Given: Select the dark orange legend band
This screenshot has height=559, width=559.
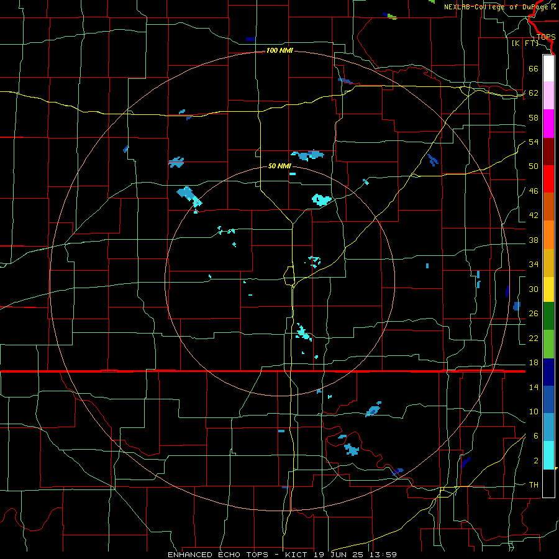Looking at the screenshot, I should click(548, 206).
